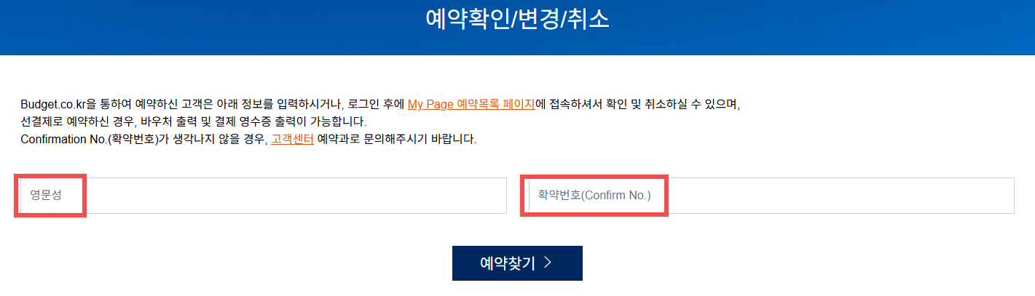Screen dimensions: 1035x296
Task: Click the 생각나지 않을 경우 text
Action: [x=211, y=139]
